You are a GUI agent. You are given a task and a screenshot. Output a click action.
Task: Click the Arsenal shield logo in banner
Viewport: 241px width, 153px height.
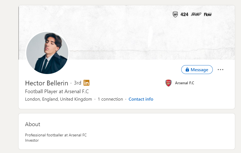tap(175, 14)
